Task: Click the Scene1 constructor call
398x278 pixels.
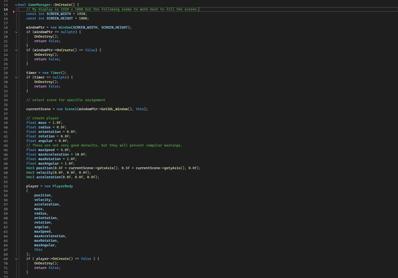Action: point(71,109)
